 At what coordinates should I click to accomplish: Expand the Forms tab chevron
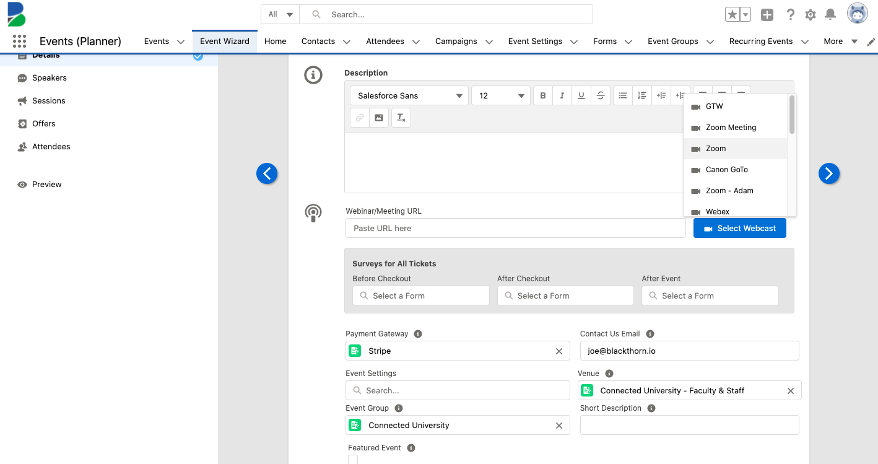pos(628,42)
